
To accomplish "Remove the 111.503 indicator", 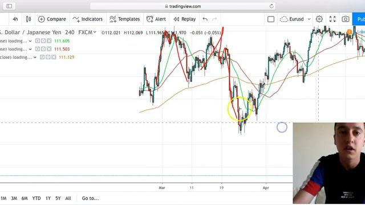I will 49,49.
